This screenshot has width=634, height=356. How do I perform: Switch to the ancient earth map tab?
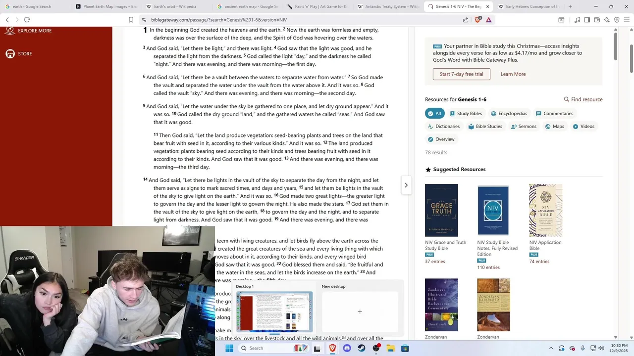[x=248, y=6]
